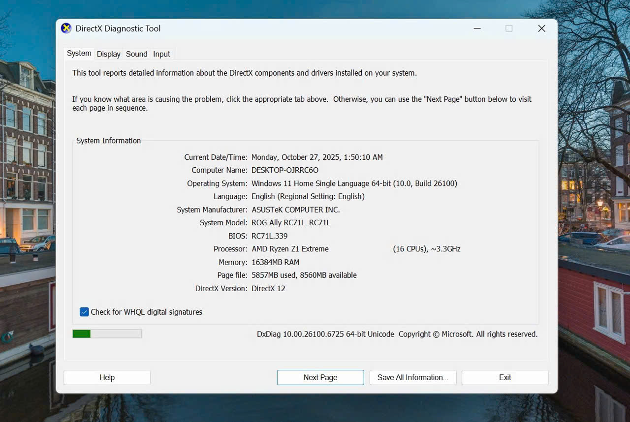Open the Display tab
This screenshot has width=630, height=422.
coord(108,54)
